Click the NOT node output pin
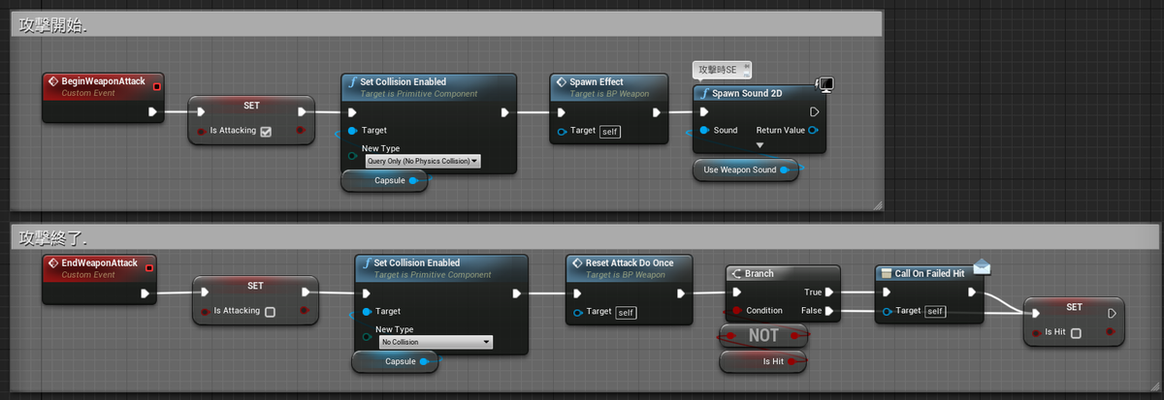The image size is (1164, 400). point(795,335)
